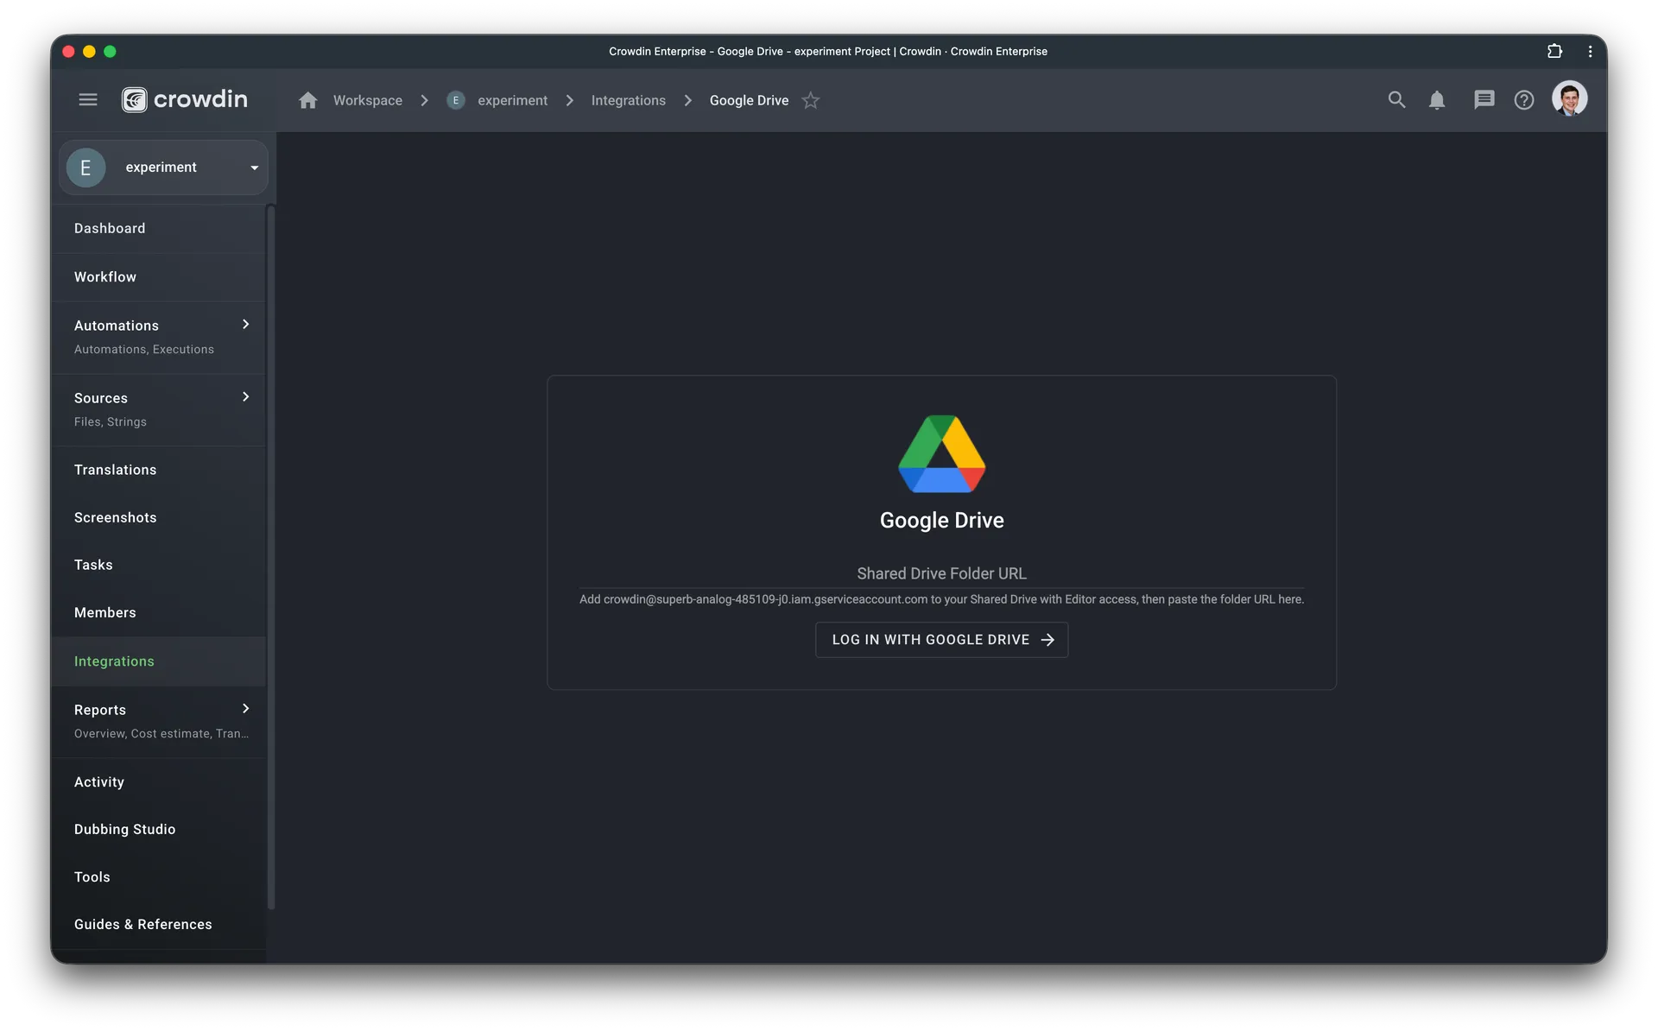
Task: Star the Google Drive integration page
Action: click(811, 100)
